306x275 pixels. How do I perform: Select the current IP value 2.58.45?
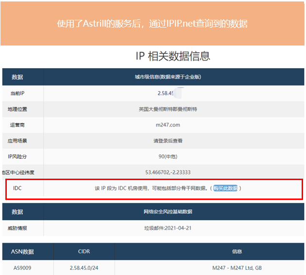166,93
